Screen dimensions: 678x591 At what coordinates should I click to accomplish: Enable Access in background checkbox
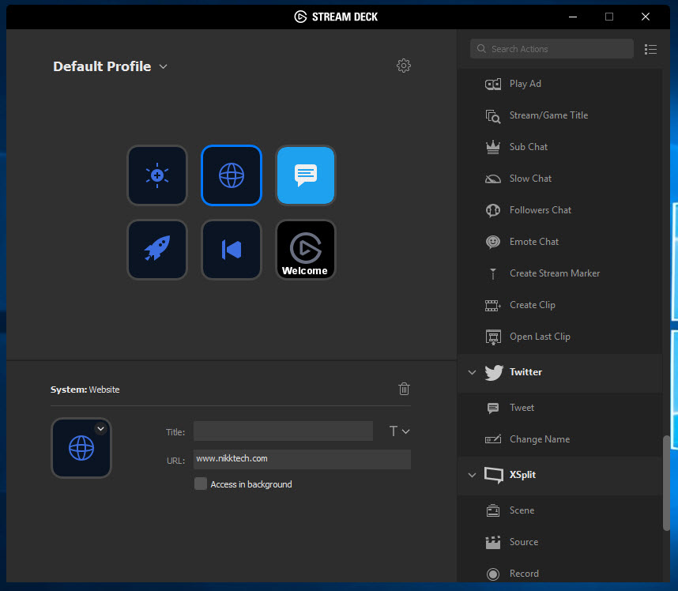pyautogui.click(x=201, y=484)
